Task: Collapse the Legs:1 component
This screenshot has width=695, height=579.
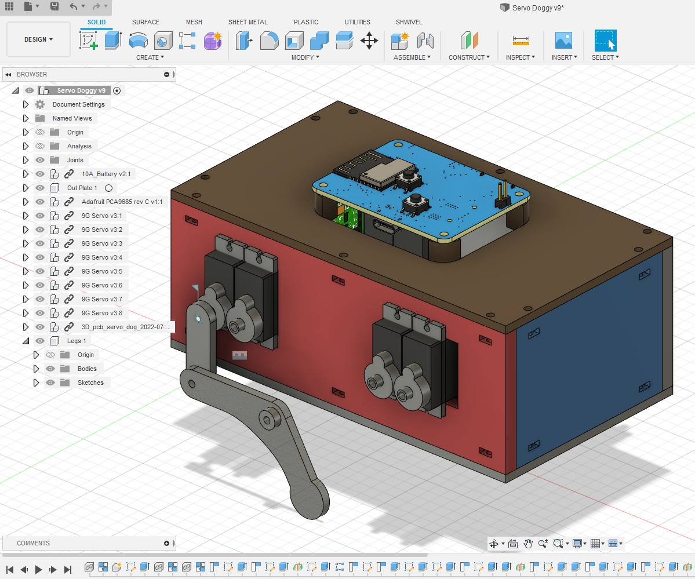Action: coord(26,341)
